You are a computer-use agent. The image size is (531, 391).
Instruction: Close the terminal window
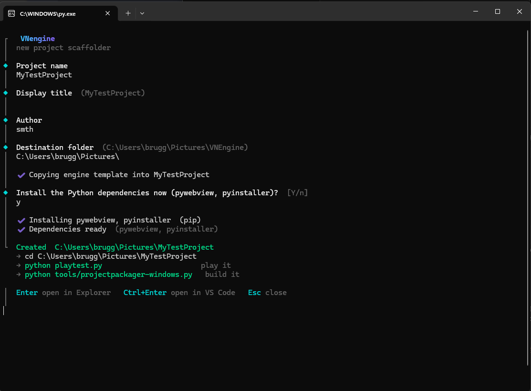[x=520, y=11]
